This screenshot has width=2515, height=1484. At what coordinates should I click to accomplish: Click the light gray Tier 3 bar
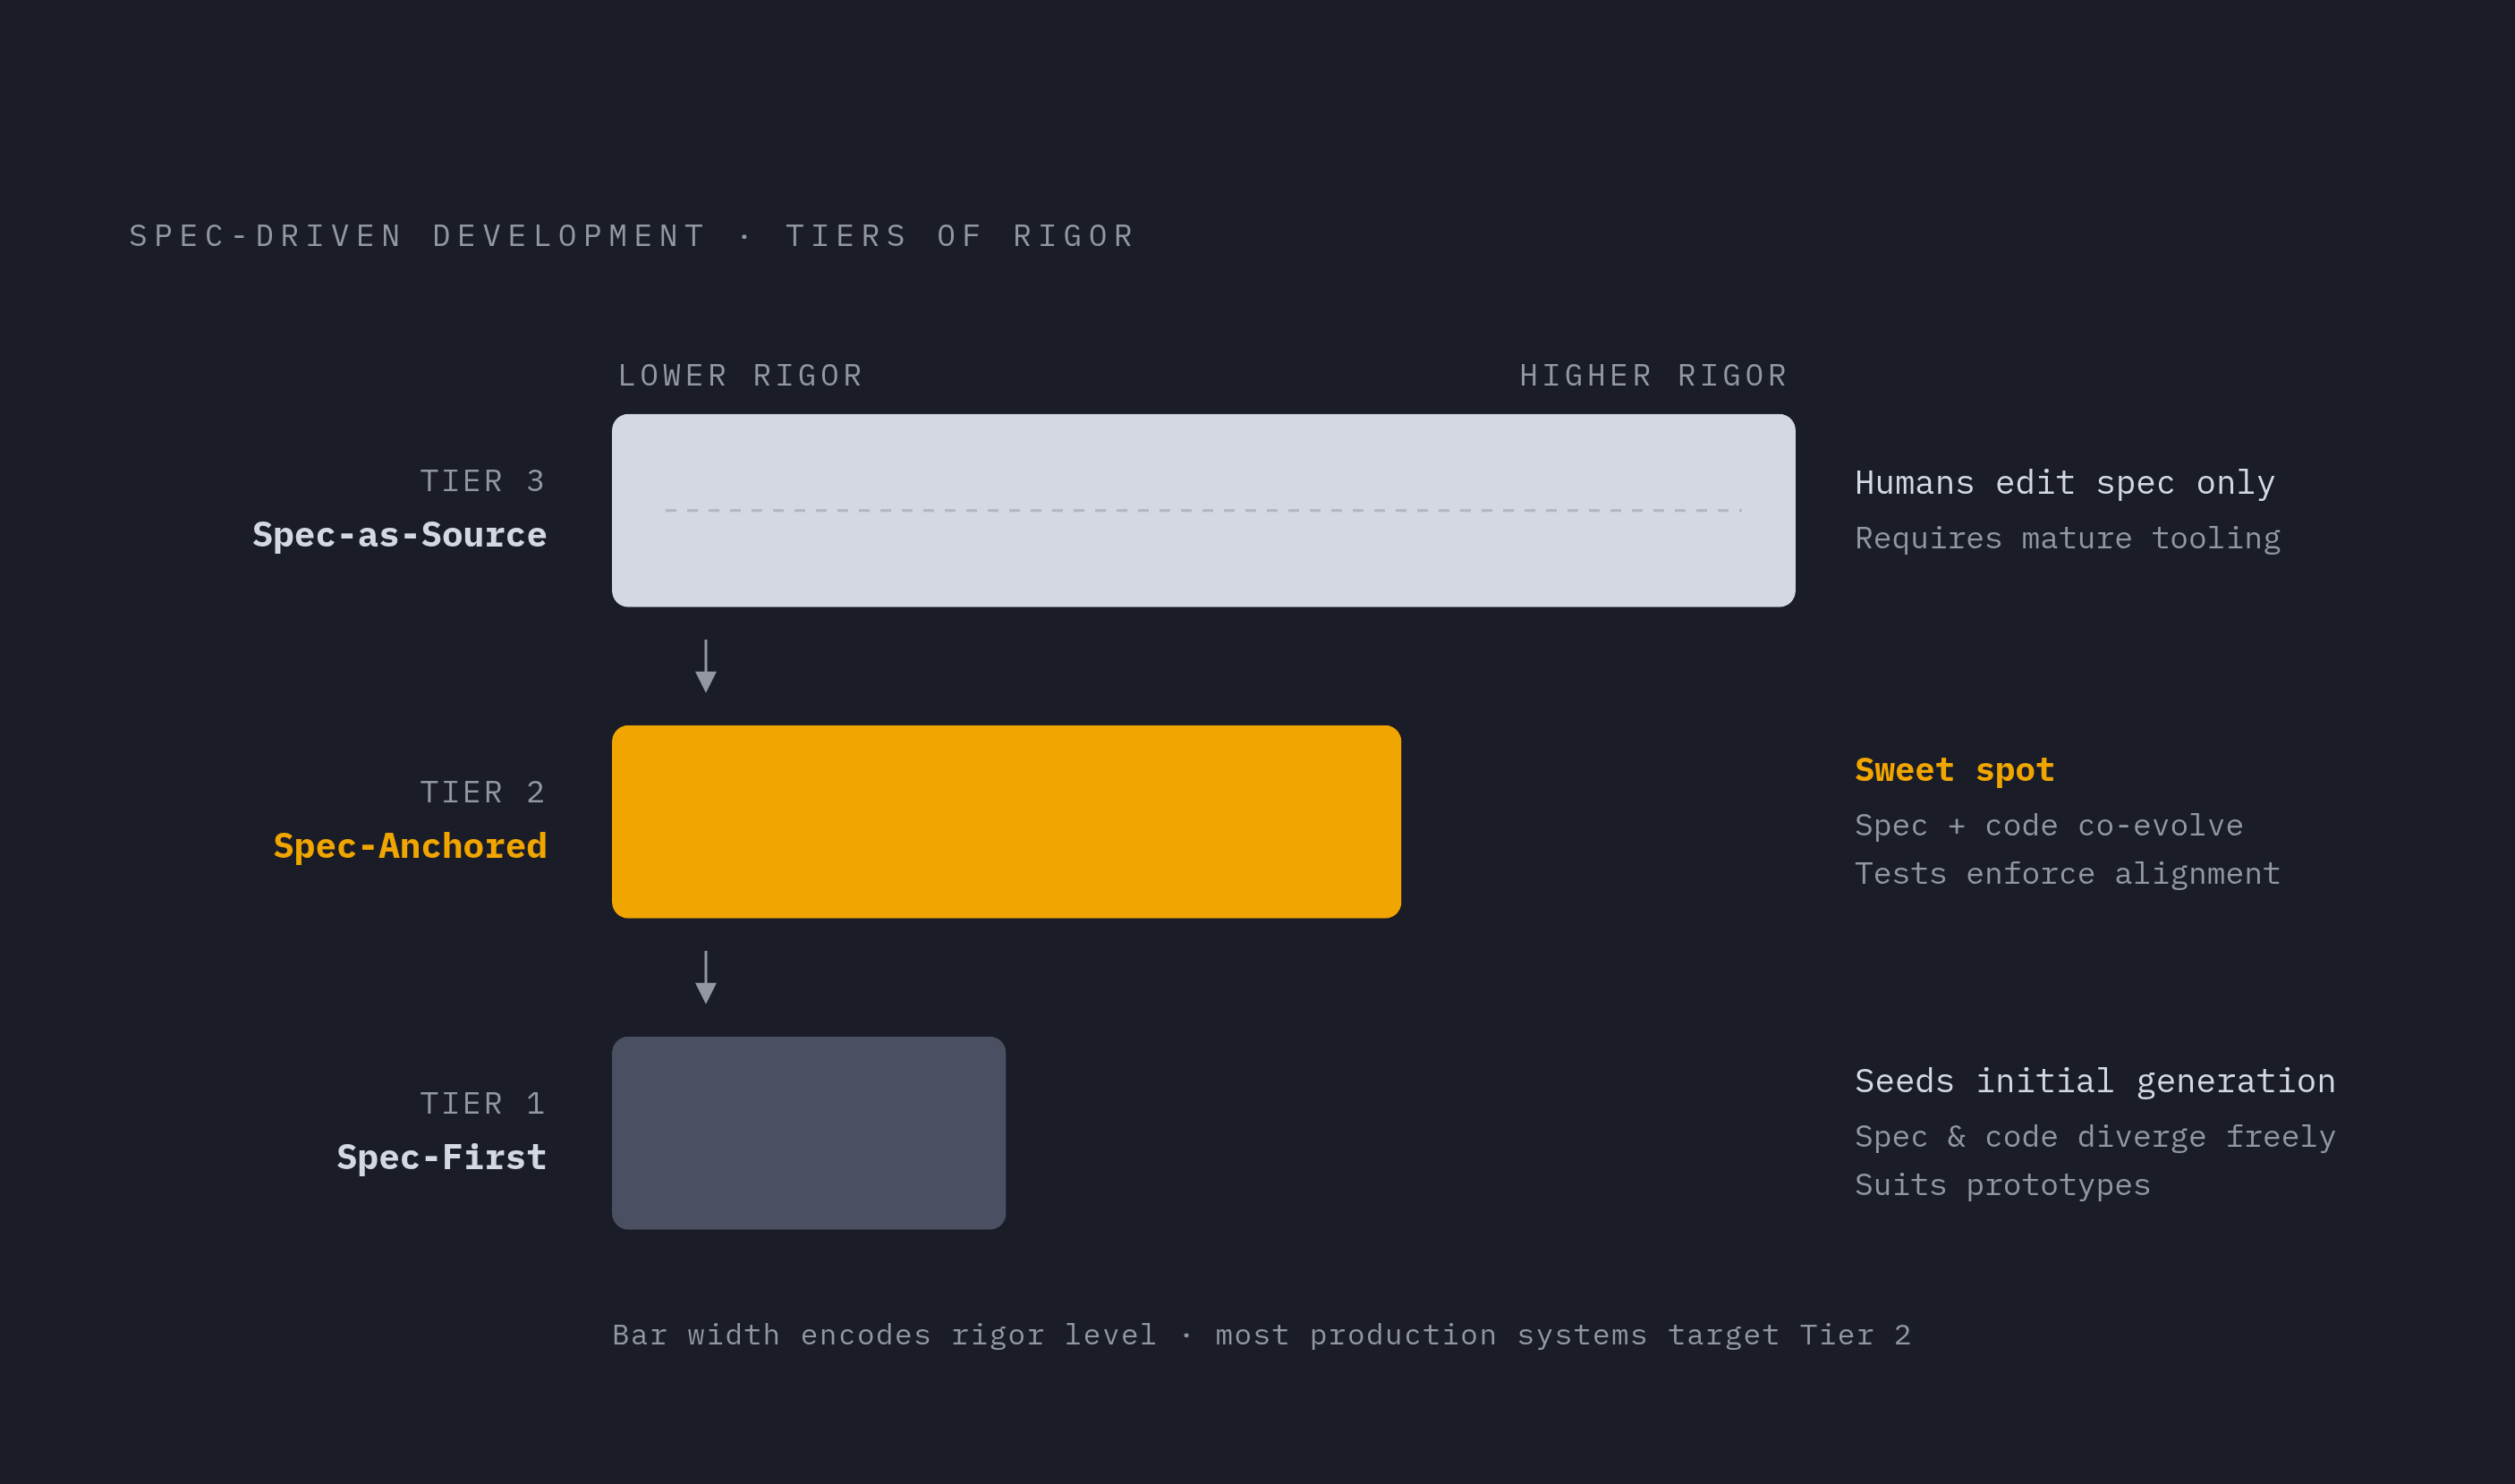pos(1203,511)
